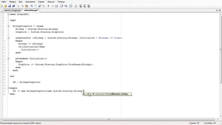Close the active editor tab

pyautogui.click(x=220, y=10)
